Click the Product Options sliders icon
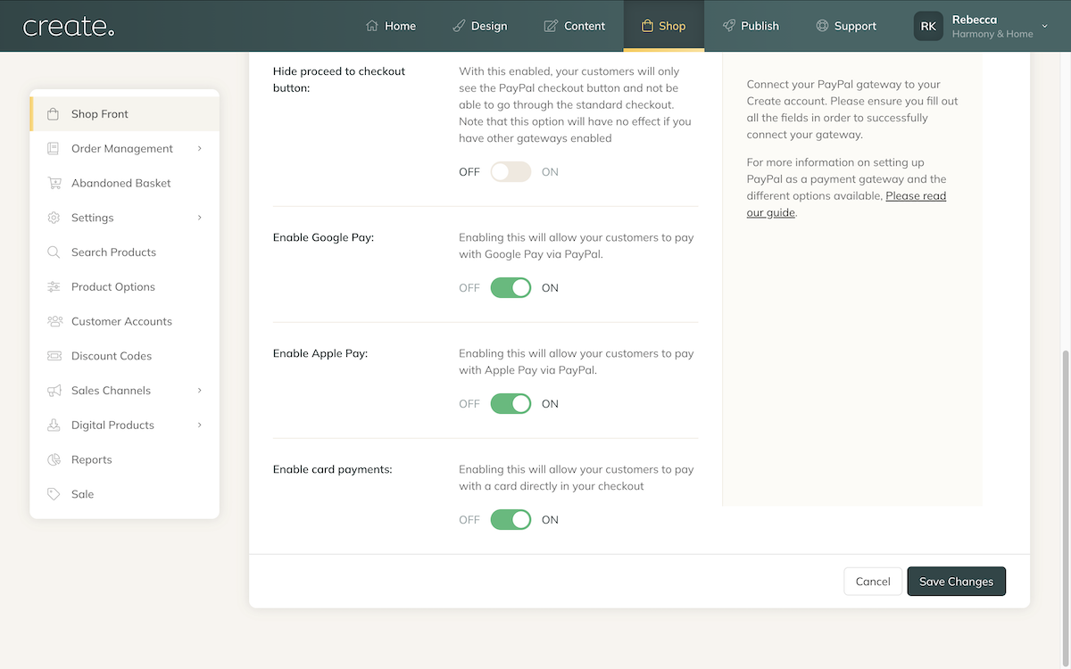The image size is (1071, 669). coord(54,287)
